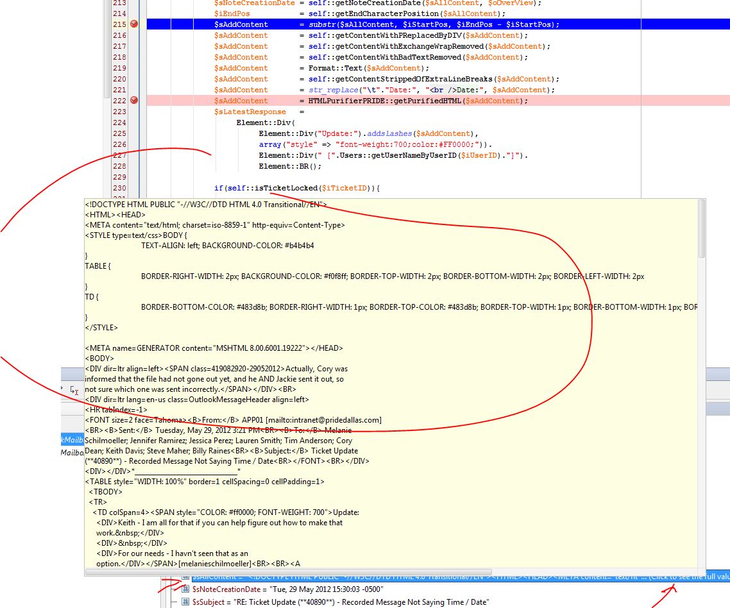Click the variable icon beside $sSubject
Viewport: 730px width, 608px height.
[x=185, y=602]
